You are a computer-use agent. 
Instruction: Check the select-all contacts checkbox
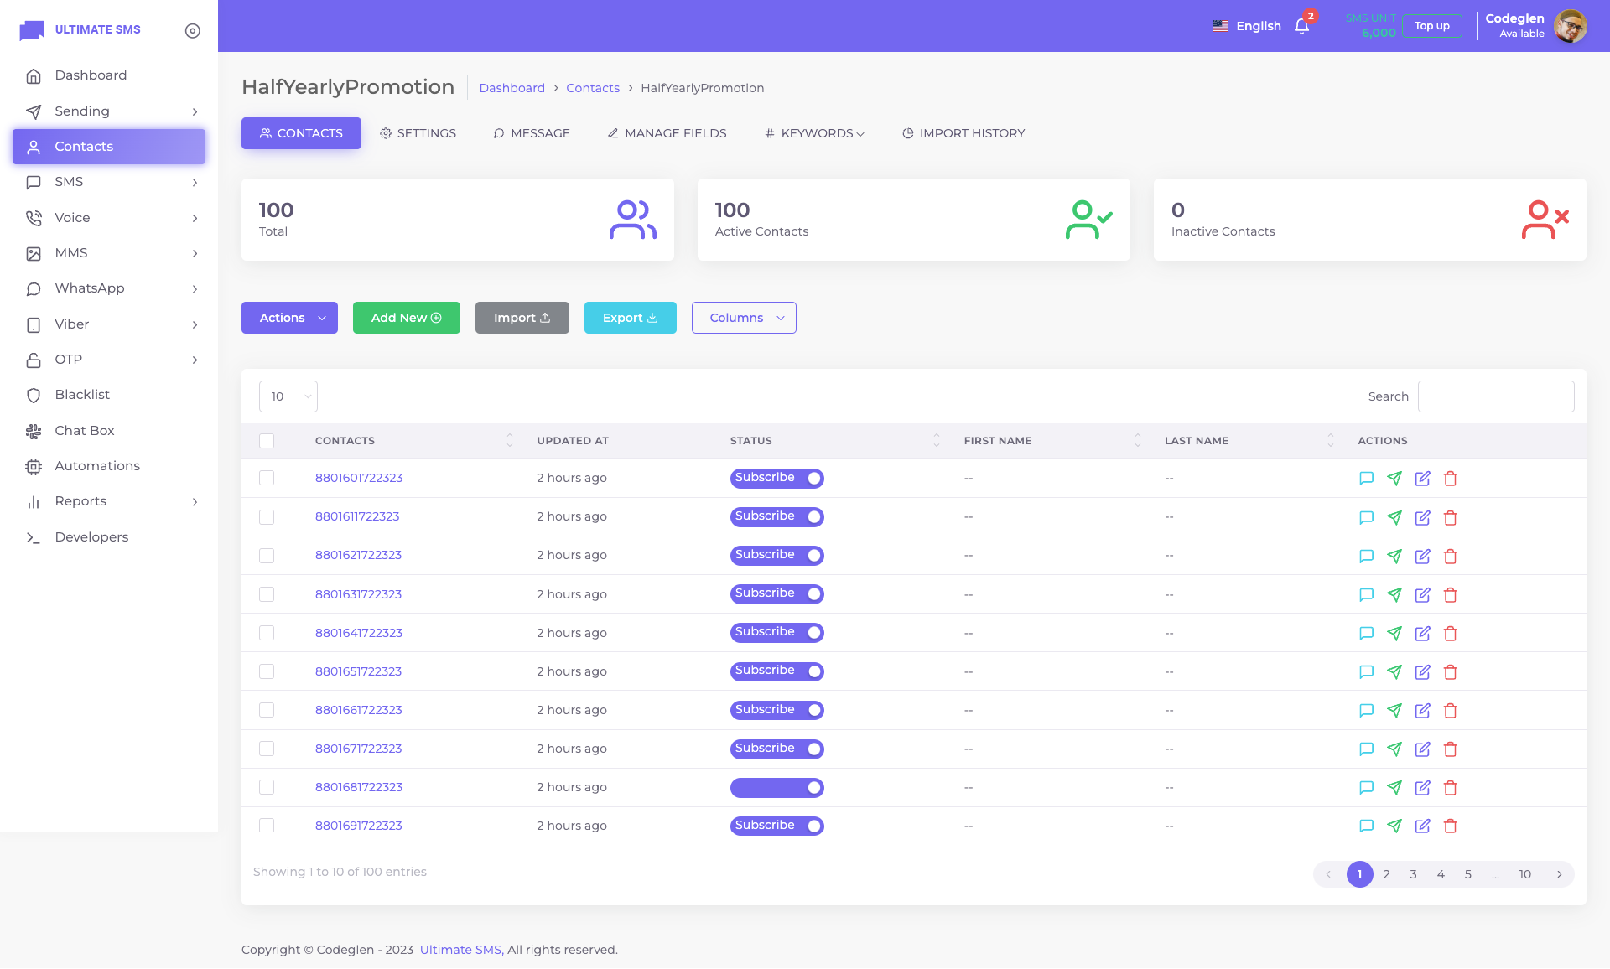tap(267, 441)
